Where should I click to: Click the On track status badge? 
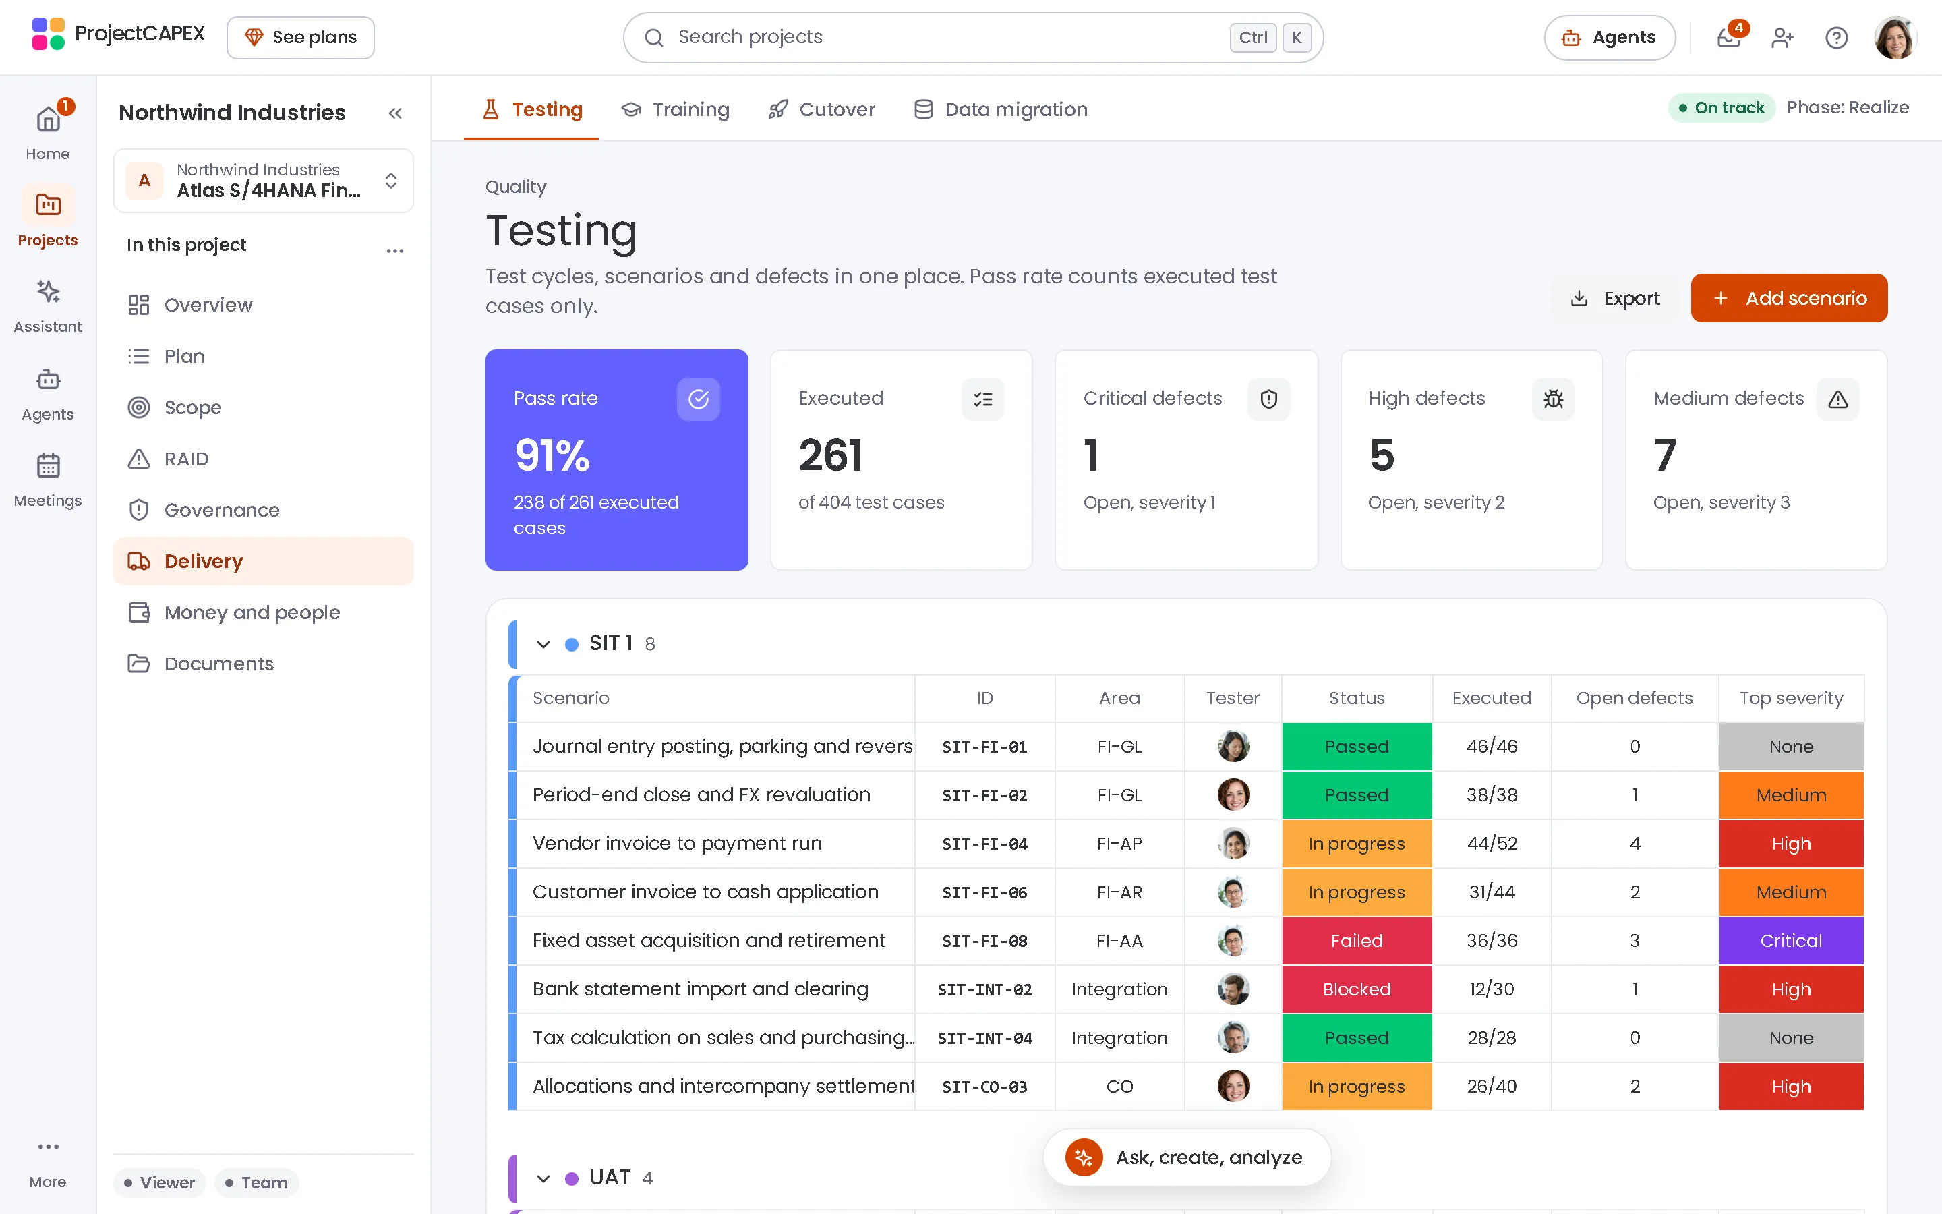[1722, 108]
